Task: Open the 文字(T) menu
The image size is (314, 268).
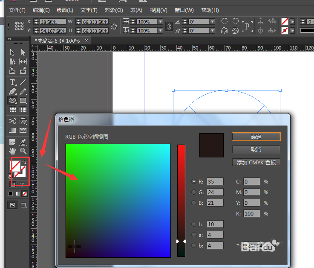Action: click(x=89, y=10)
